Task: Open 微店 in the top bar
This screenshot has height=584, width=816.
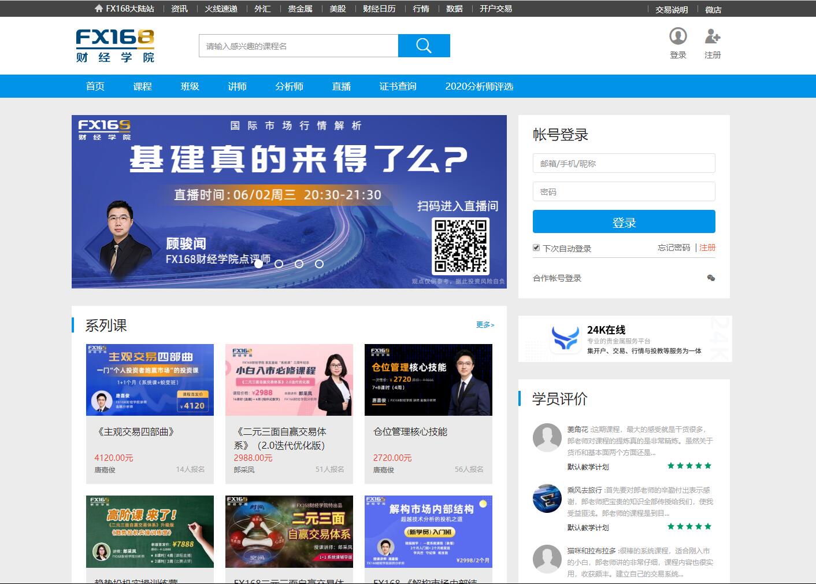Action: tap(713, 10)
